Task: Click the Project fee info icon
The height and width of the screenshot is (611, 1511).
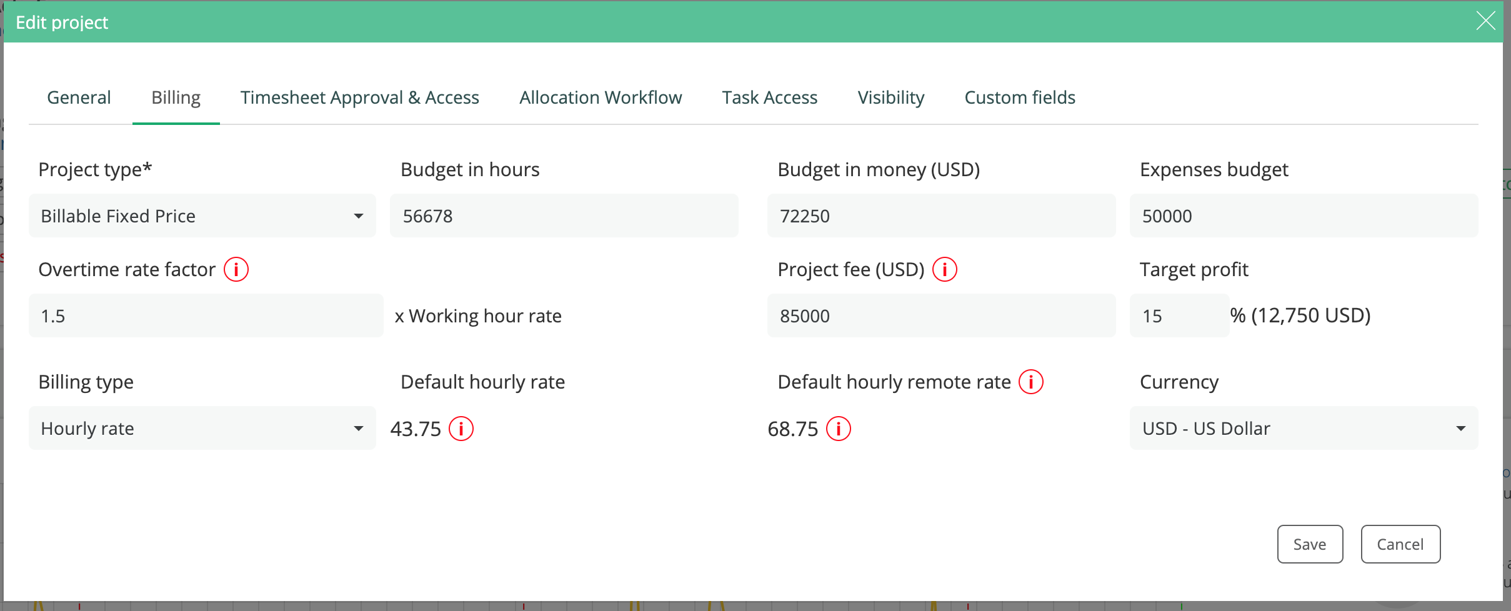Action: tap(945, 269)
